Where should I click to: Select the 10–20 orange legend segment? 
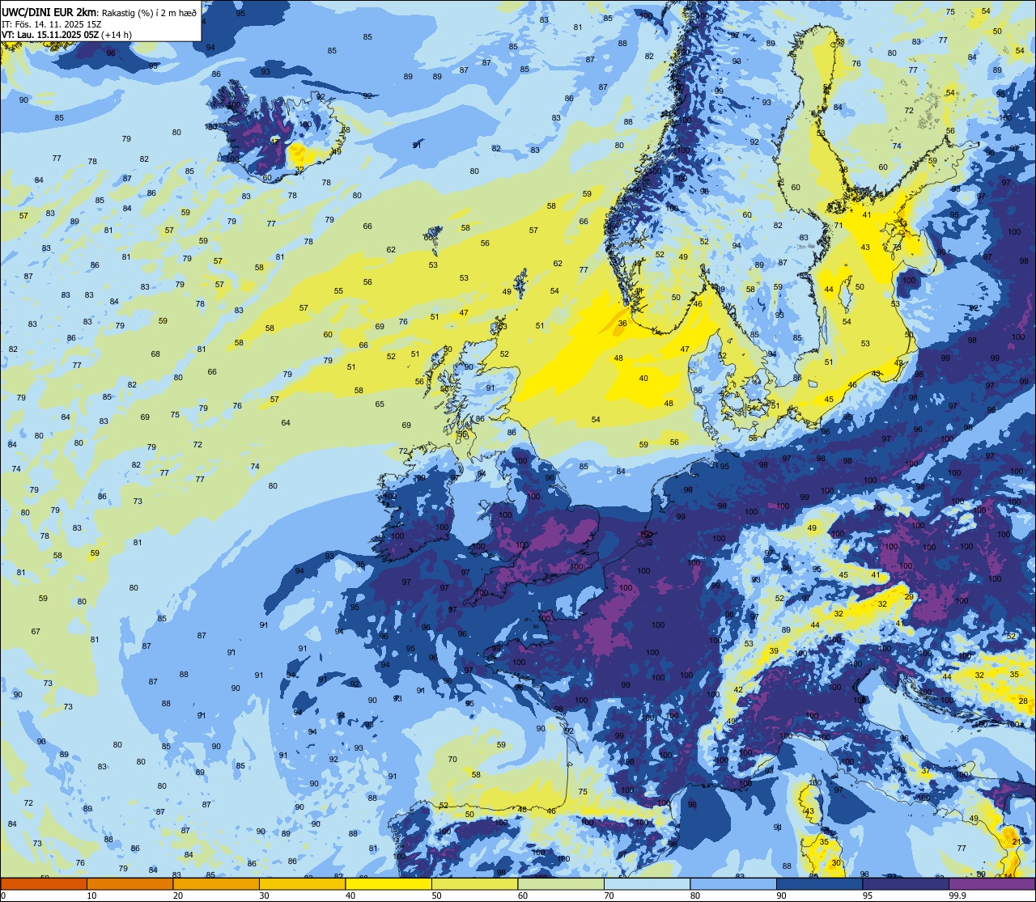click(129, 883)
